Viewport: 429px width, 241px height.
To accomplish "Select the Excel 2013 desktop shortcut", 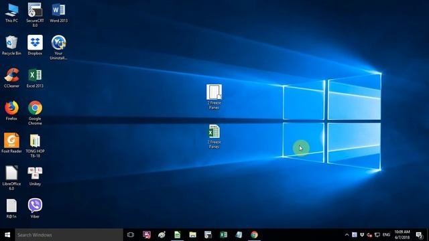I will point(35,78).
